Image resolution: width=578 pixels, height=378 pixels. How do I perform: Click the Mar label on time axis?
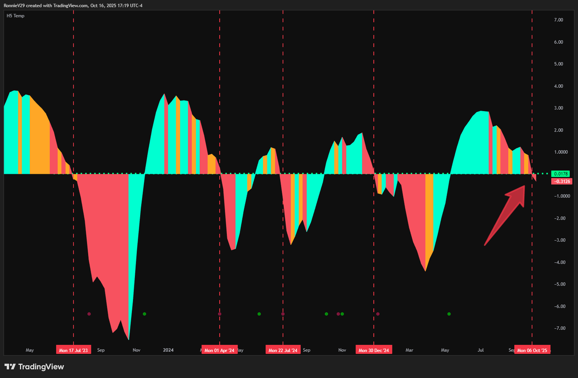tap(409, 350)
